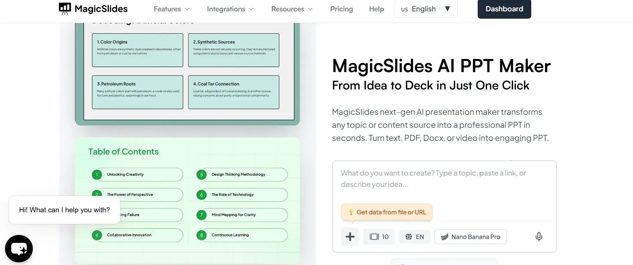This screenshot has width=633, height=265.
Task: Open the EN presentation language selector
Action: tap(414, 237)
